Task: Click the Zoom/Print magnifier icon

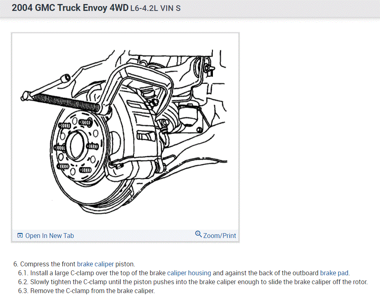Action: pyautogui.click(x=198, y=234)
